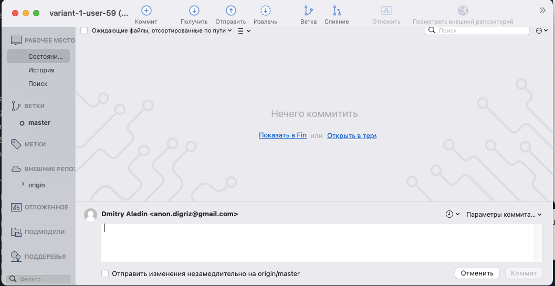Click the Извлечь (fetch) toolbar icon
This screenshot has height=286, width=555.
(266, 10)
